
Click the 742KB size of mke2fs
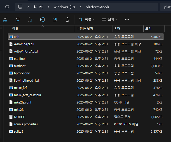[x=158, y=110]
